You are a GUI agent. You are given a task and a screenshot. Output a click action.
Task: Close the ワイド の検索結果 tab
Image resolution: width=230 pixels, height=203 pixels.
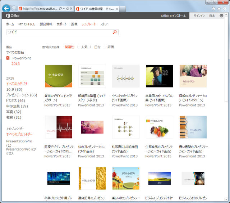click(x=117, y=9)
